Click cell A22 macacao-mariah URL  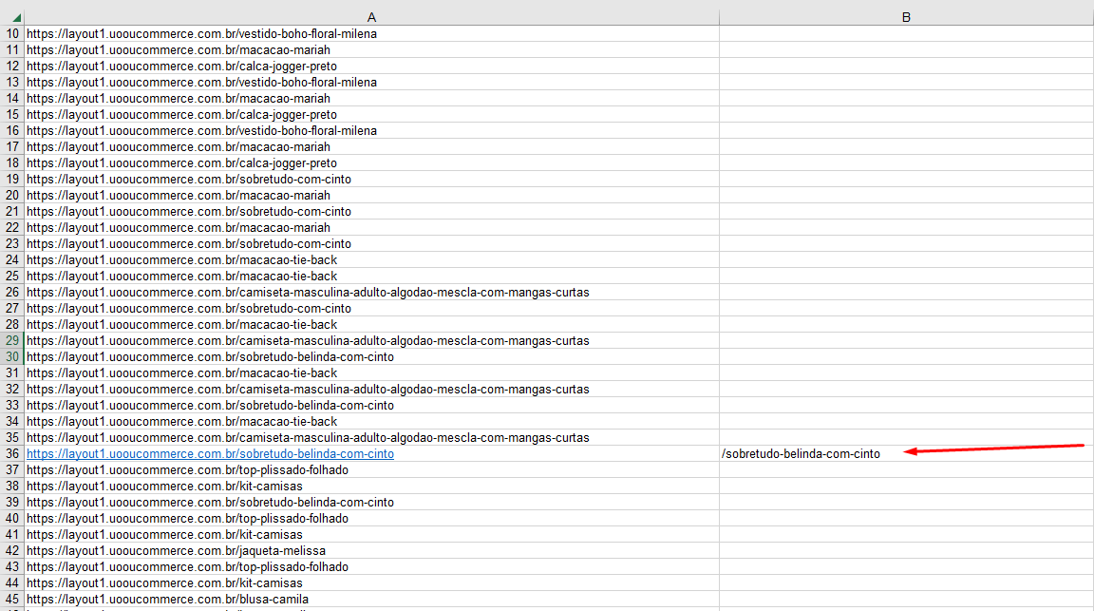pos(371,228)
